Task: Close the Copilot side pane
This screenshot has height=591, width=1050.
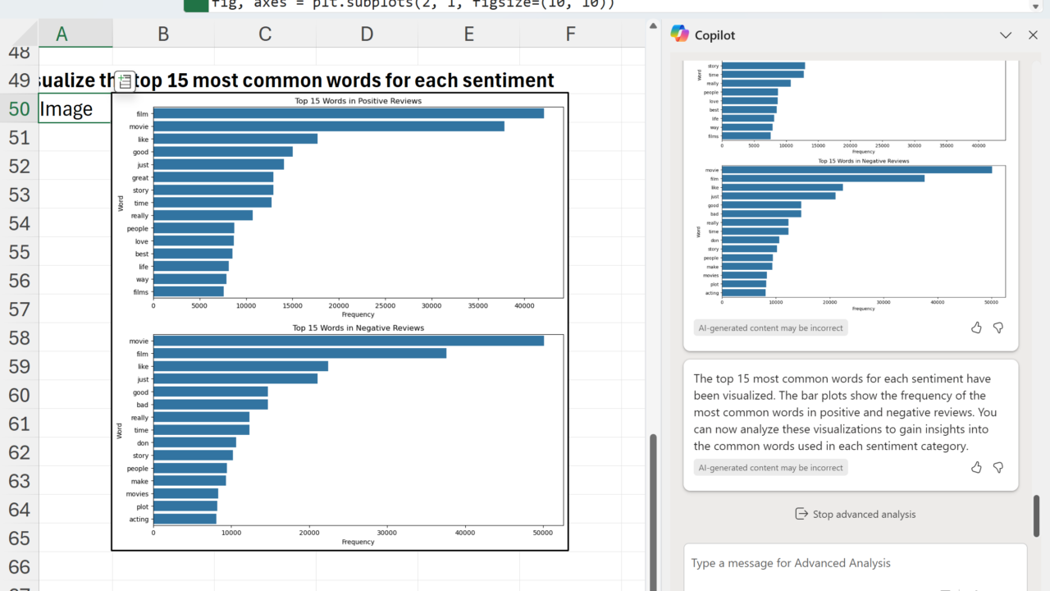Action: 1033,34
